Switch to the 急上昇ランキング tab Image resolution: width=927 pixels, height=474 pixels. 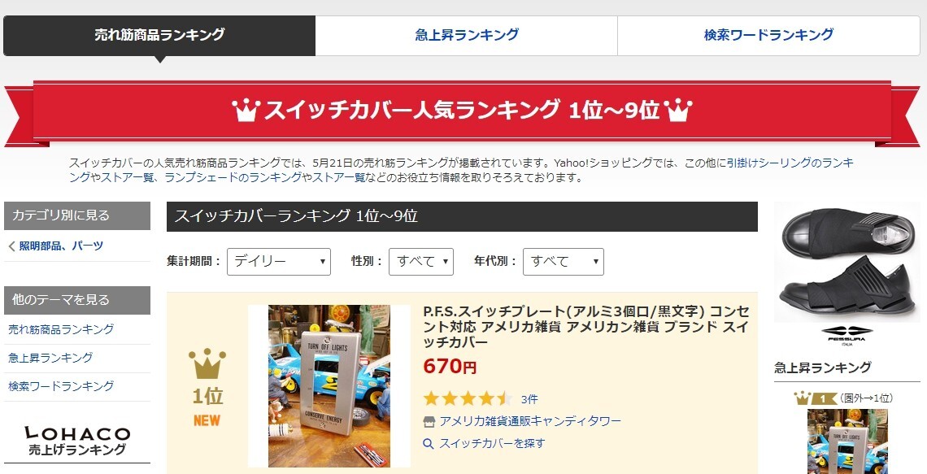(x=467, y=36)
